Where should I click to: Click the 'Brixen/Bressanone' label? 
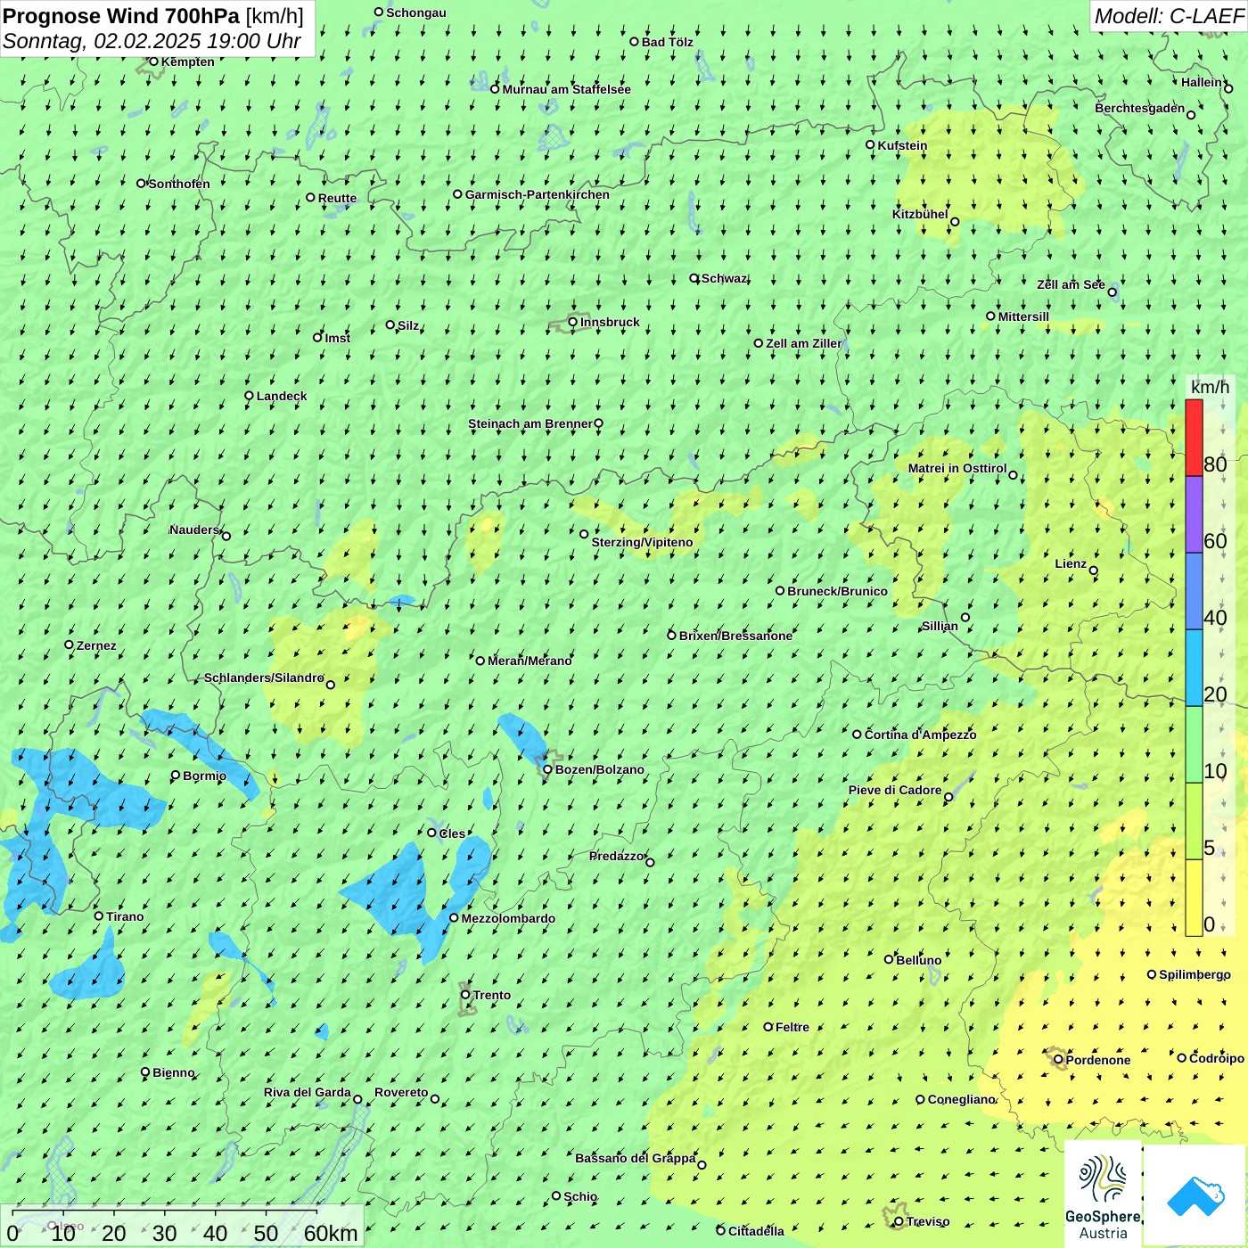click(x=735, y=636)
